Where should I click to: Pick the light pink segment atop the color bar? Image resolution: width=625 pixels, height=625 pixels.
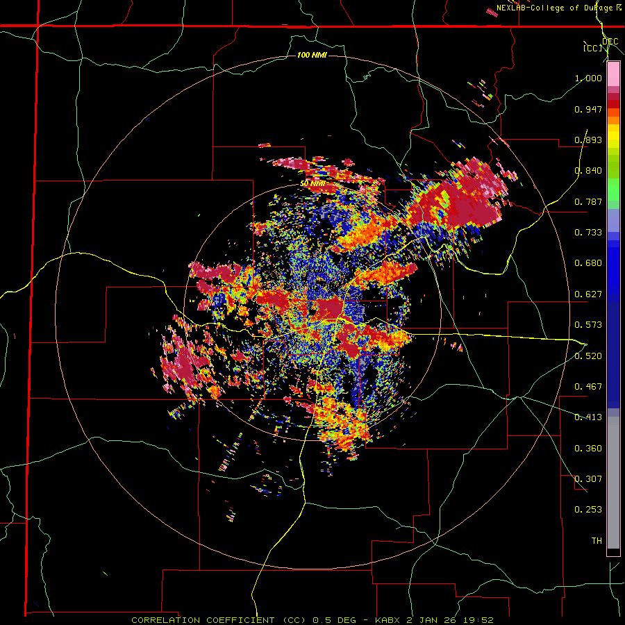(x=613, y=74)
